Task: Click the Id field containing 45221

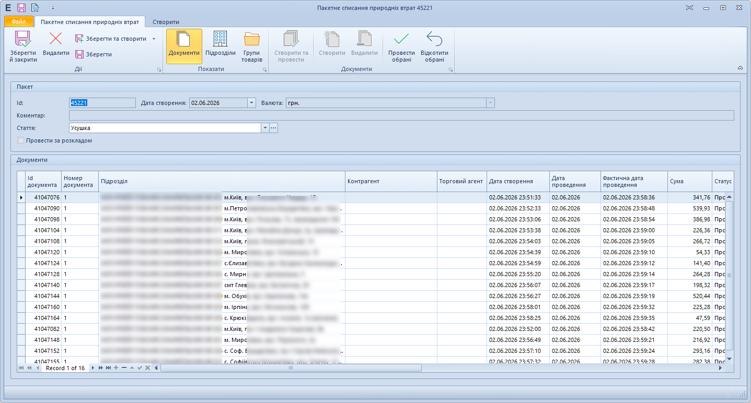Action: (x=102, y=103)
